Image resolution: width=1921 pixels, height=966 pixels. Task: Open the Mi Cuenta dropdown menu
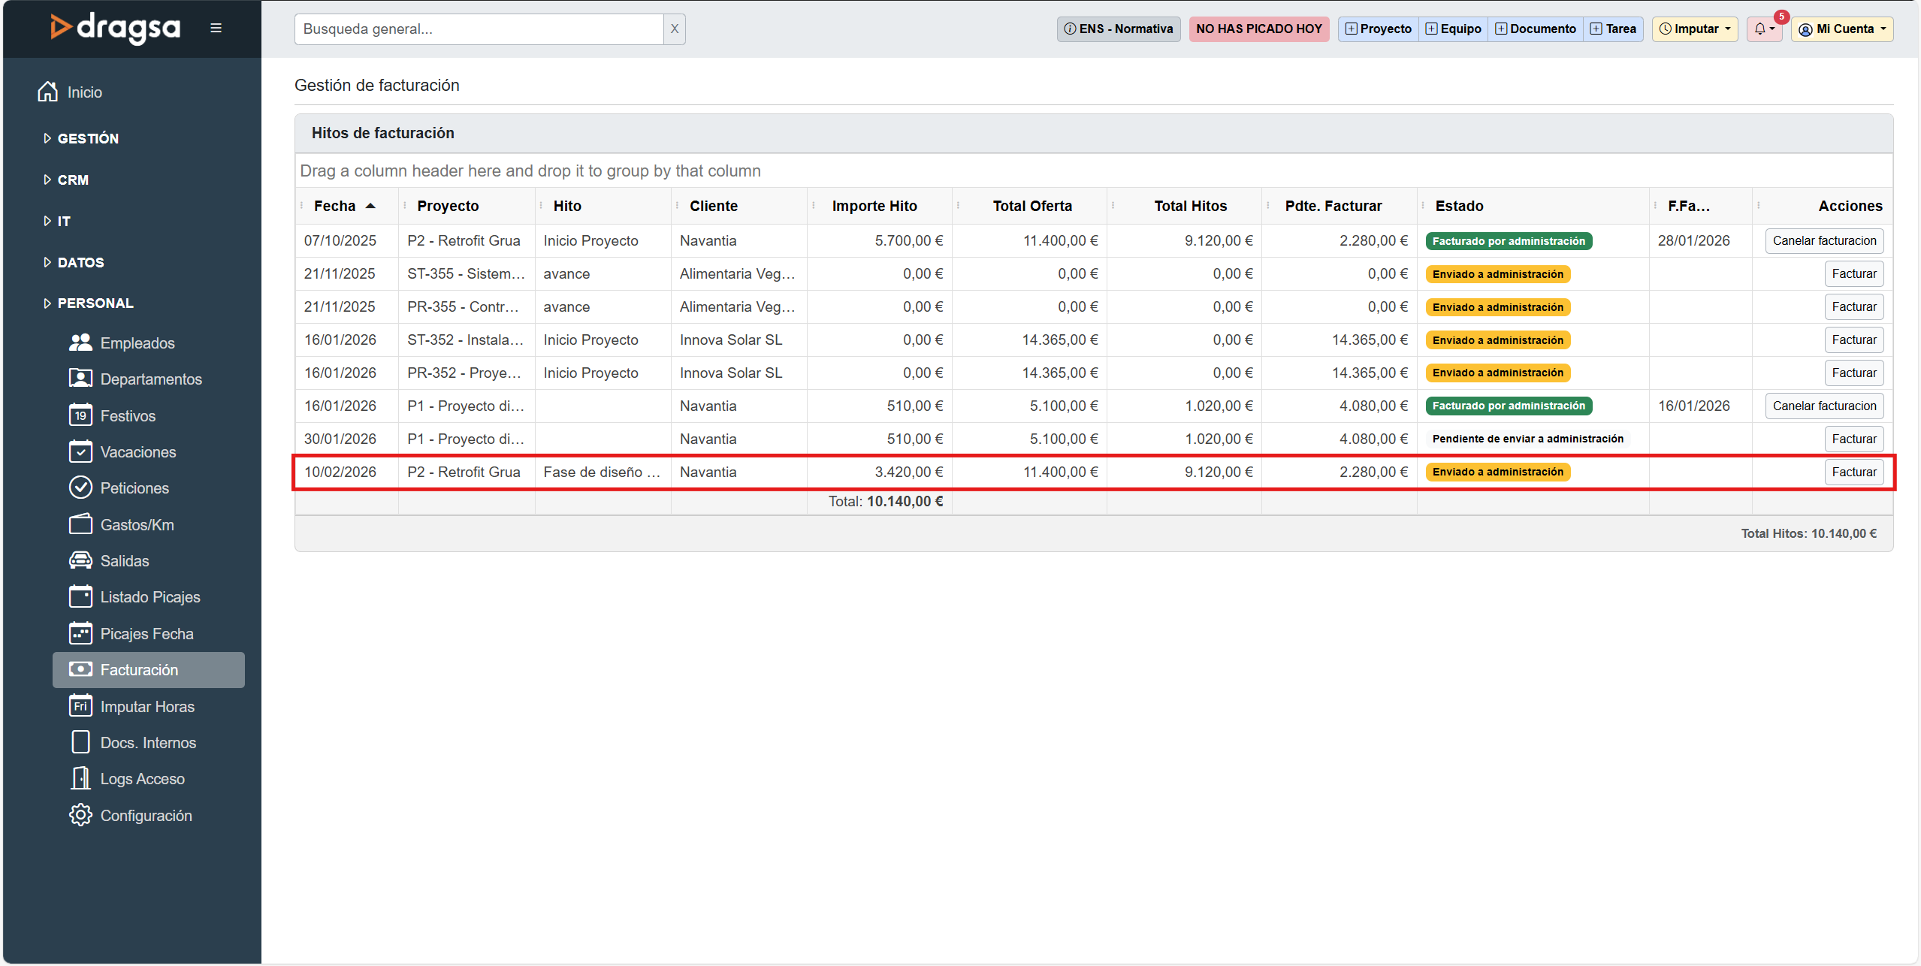point(1841,29)
